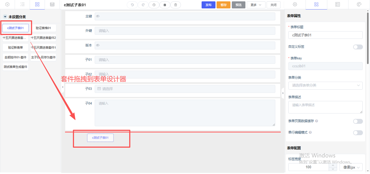Screen dimensions: 370x174
Task: Switch to the outline list icon tab
Action: 23,5
